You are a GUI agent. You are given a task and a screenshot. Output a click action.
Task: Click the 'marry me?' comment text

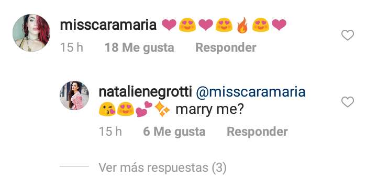pos(209,109)
